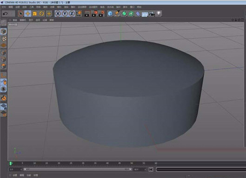Screen dimensions: 246x178
Task: Switch to Edges mode
Action: 3,60
